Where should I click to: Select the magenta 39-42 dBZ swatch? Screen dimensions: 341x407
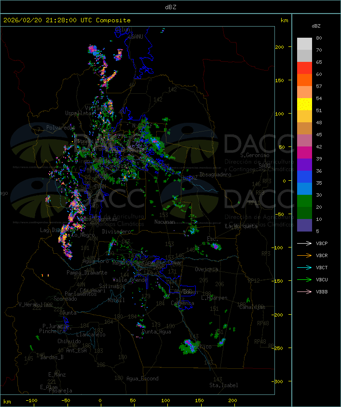click(304, 153)
